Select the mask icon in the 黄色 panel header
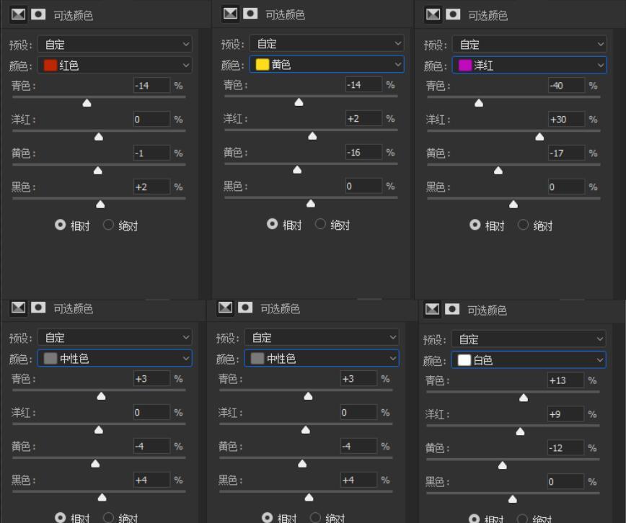The width and height of the screenshot is (626, 523). 250,14
